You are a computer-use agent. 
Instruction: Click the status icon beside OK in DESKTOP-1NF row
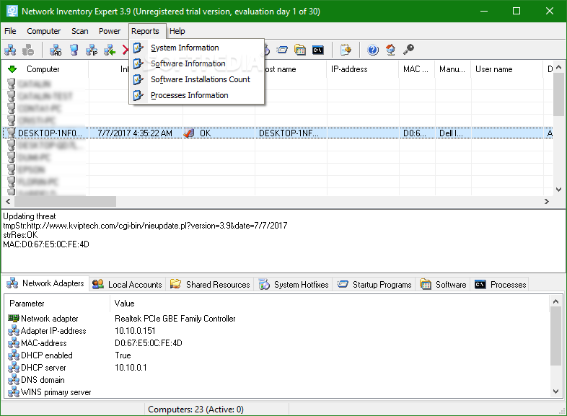pos(189,133)
